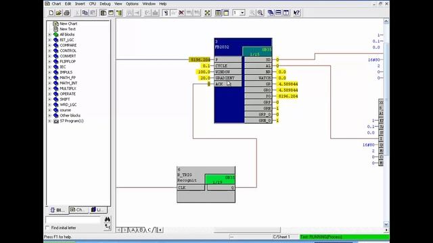Click the download-to-CPU toolbar icon
The height and width of the screenshot is (243, 433).
155,13
